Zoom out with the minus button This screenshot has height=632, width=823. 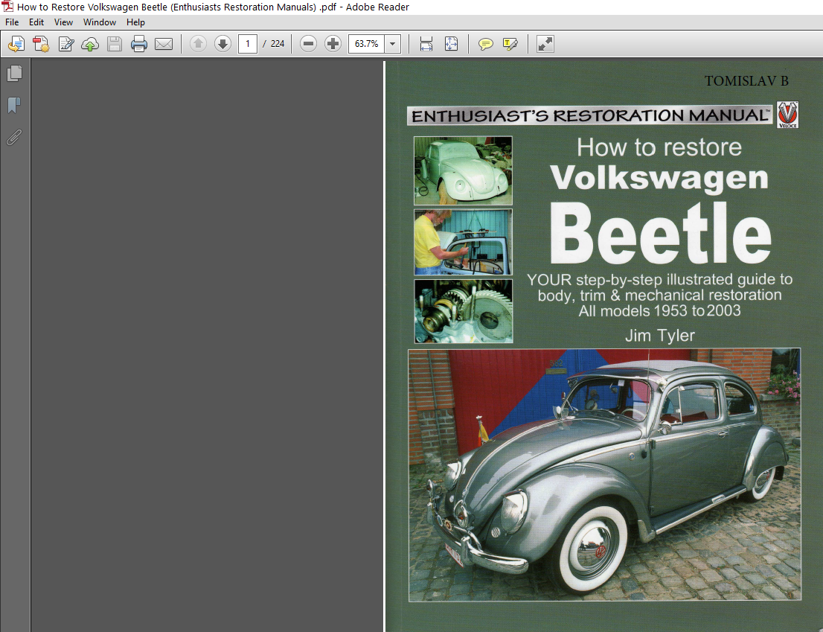308,44
